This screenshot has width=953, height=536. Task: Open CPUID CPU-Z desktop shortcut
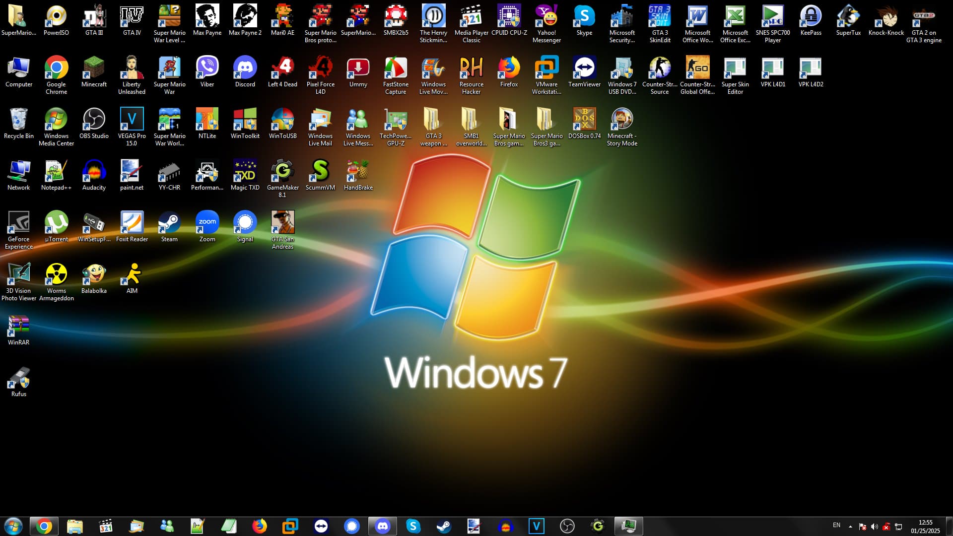point(509,20)
